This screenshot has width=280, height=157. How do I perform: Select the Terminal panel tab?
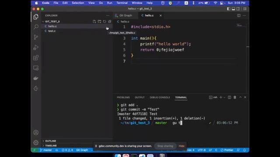181,97
